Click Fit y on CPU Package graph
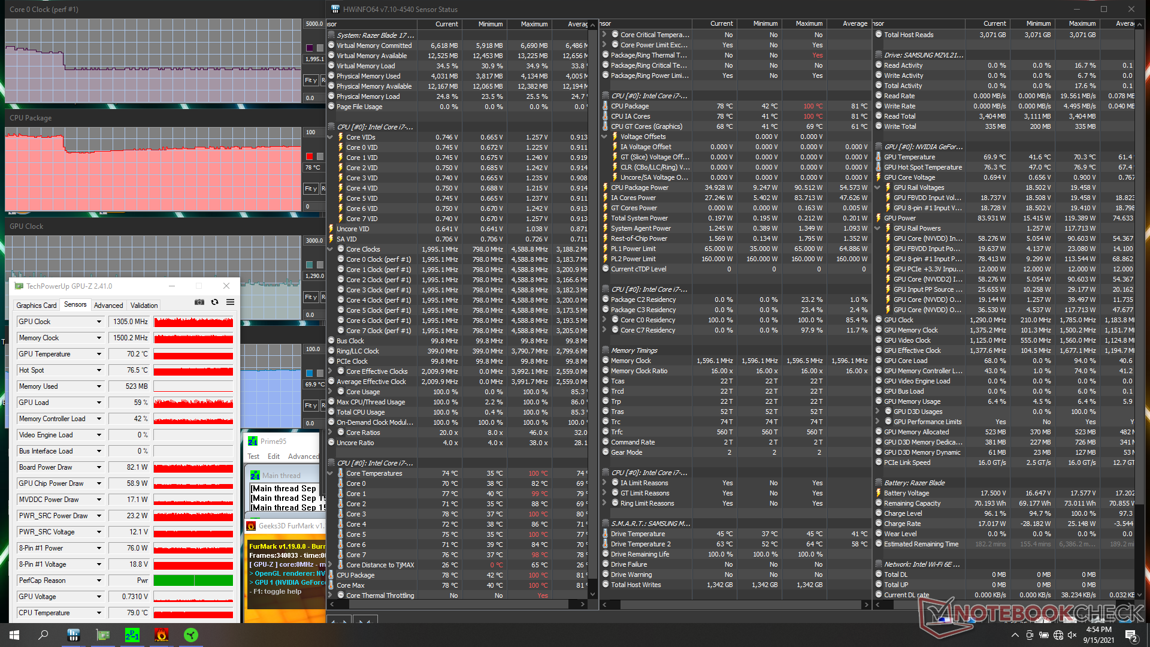Image resolution: width=1150 pixels, height=647 pixels. point(310,189)
